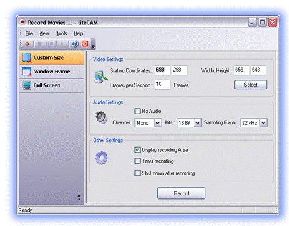Open help via blue question mark icon
The height and width of the screenshot is (226, 289).
click(75, 44)
